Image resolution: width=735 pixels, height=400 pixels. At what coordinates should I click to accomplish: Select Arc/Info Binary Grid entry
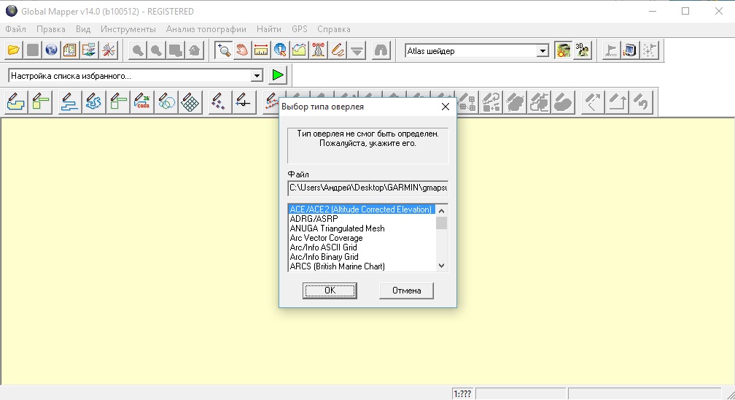362,257
